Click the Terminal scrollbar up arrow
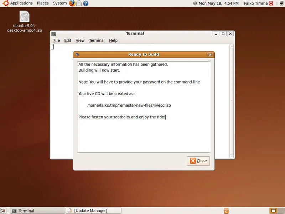The height and width of the screenshot is (214, 285). click(232, 46)
